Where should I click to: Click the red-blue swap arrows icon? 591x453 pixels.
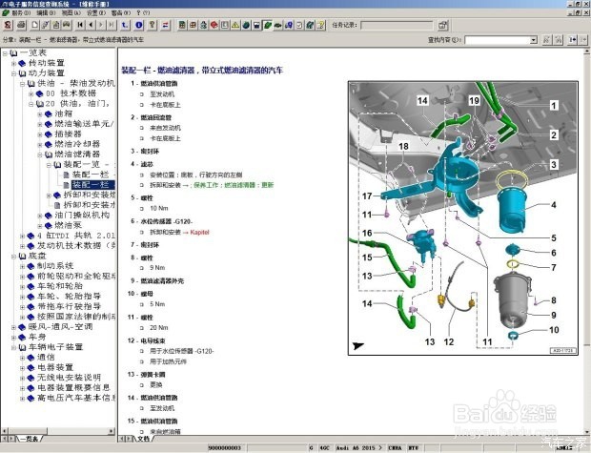click(x=166, y=25)
